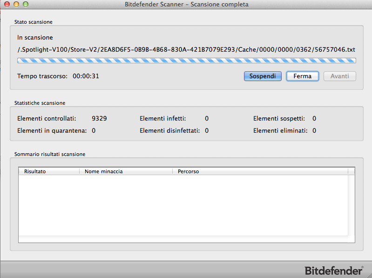Click the Elementi sospetti label
This screenshot has height=278, width=372.
click(279, 118)
